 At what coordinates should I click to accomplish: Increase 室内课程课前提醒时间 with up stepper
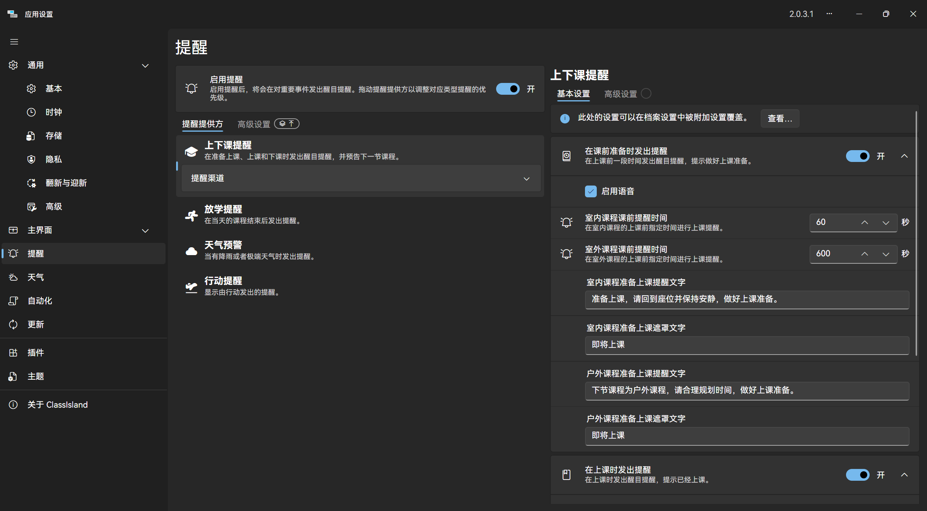(864, 222)
